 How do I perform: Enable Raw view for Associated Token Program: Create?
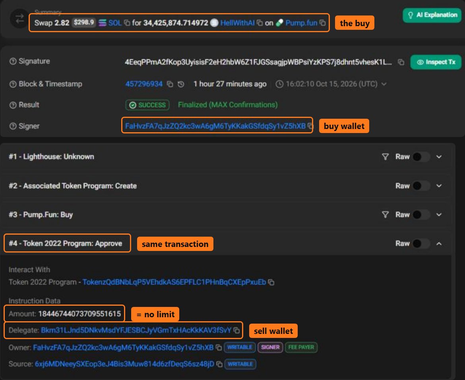tap(421, 186)
